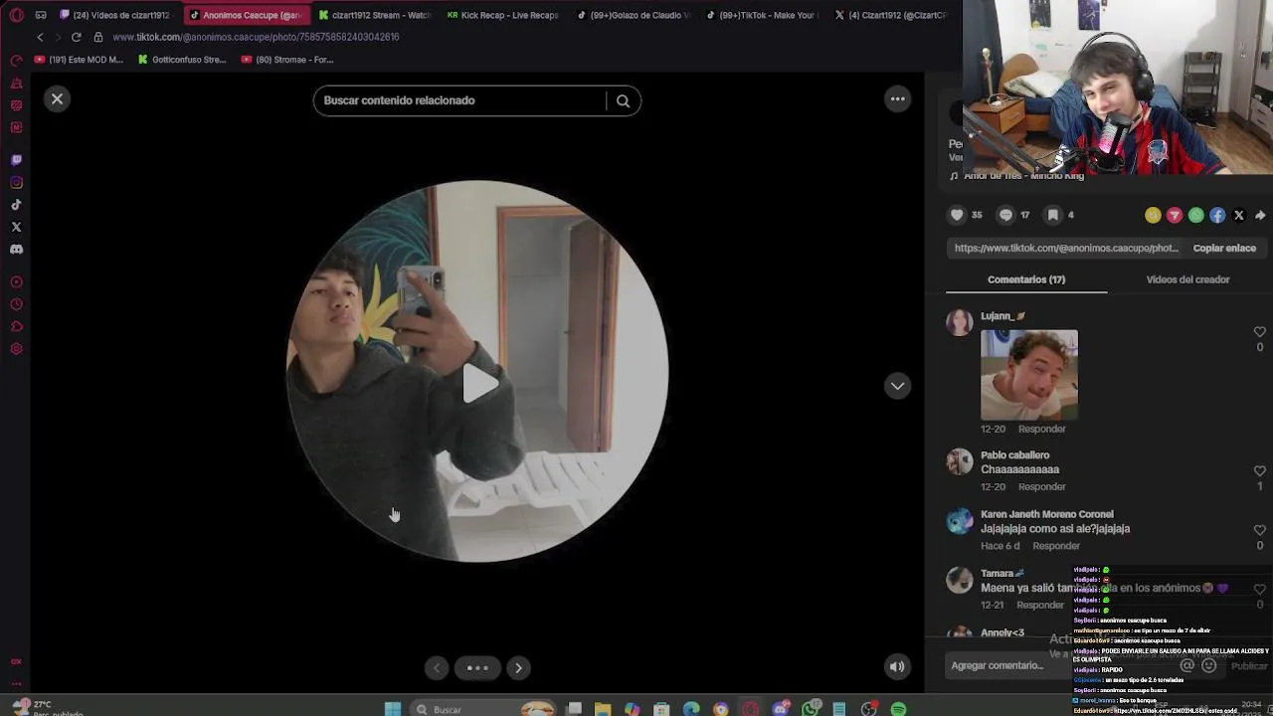1273x716 pixels.
Task: Select the Comentarios (17) tab
Action: 1026,279
